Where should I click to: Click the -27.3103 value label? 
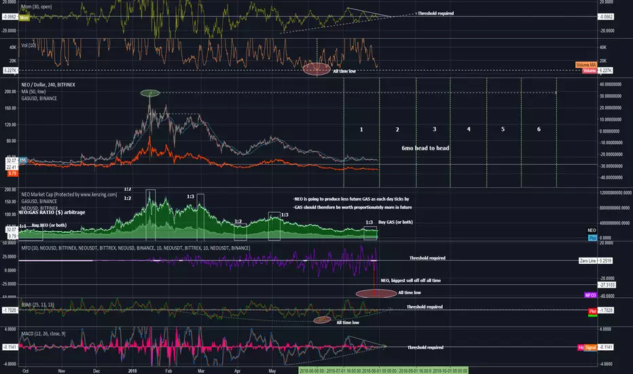607,285
